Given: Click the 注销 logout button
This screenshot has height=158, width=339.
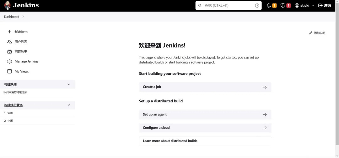Looking at the screenshot, I should [x=325, y=6].
